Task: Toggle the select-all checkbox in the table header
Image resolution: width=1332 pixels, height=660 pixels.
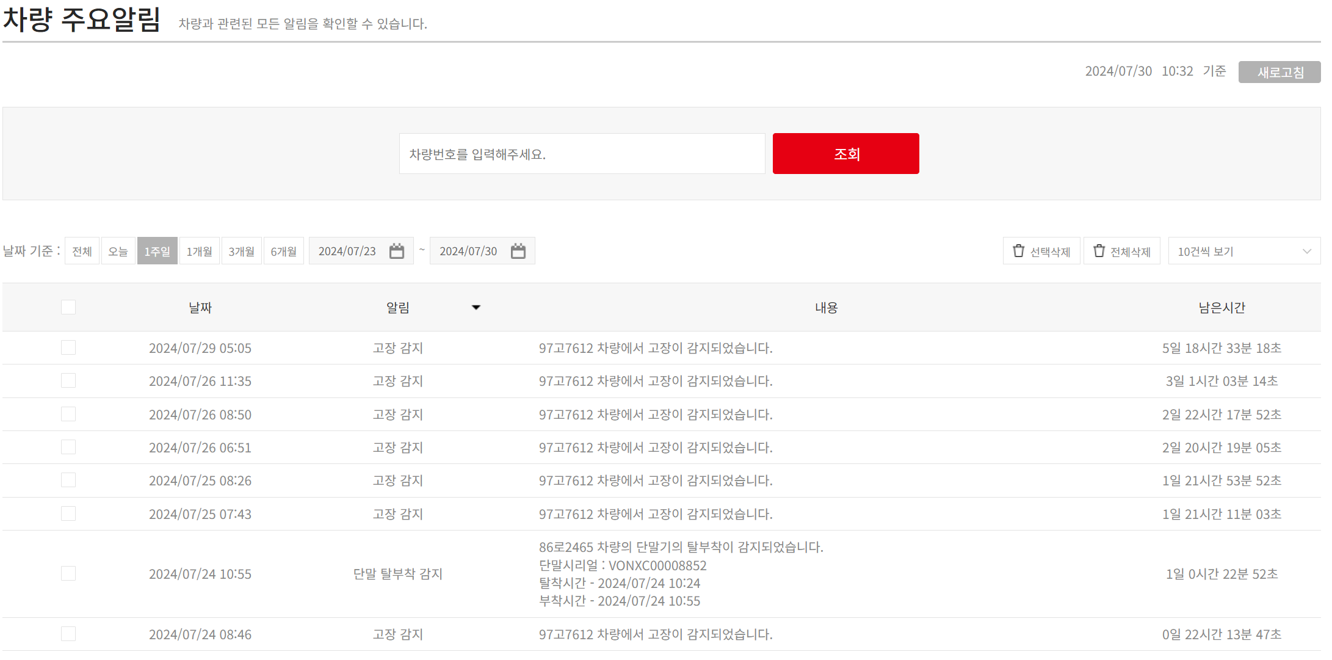Action: tap(68, 307)
